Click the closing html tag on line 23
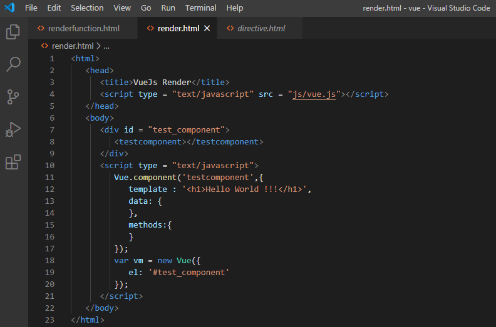496x327 pixels. coord(88,319)
